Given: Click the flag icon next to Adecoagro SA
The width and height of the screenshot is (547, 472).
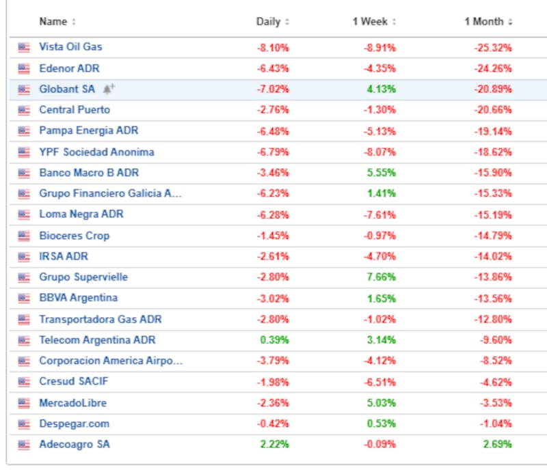Looking at the screenshot, I should click(25, 445).
